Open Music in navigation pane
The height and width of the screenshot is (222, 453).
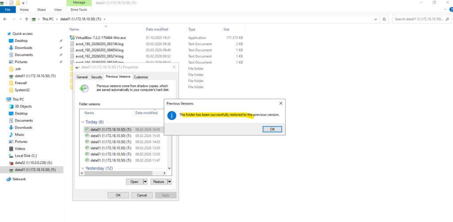point(19,134)
